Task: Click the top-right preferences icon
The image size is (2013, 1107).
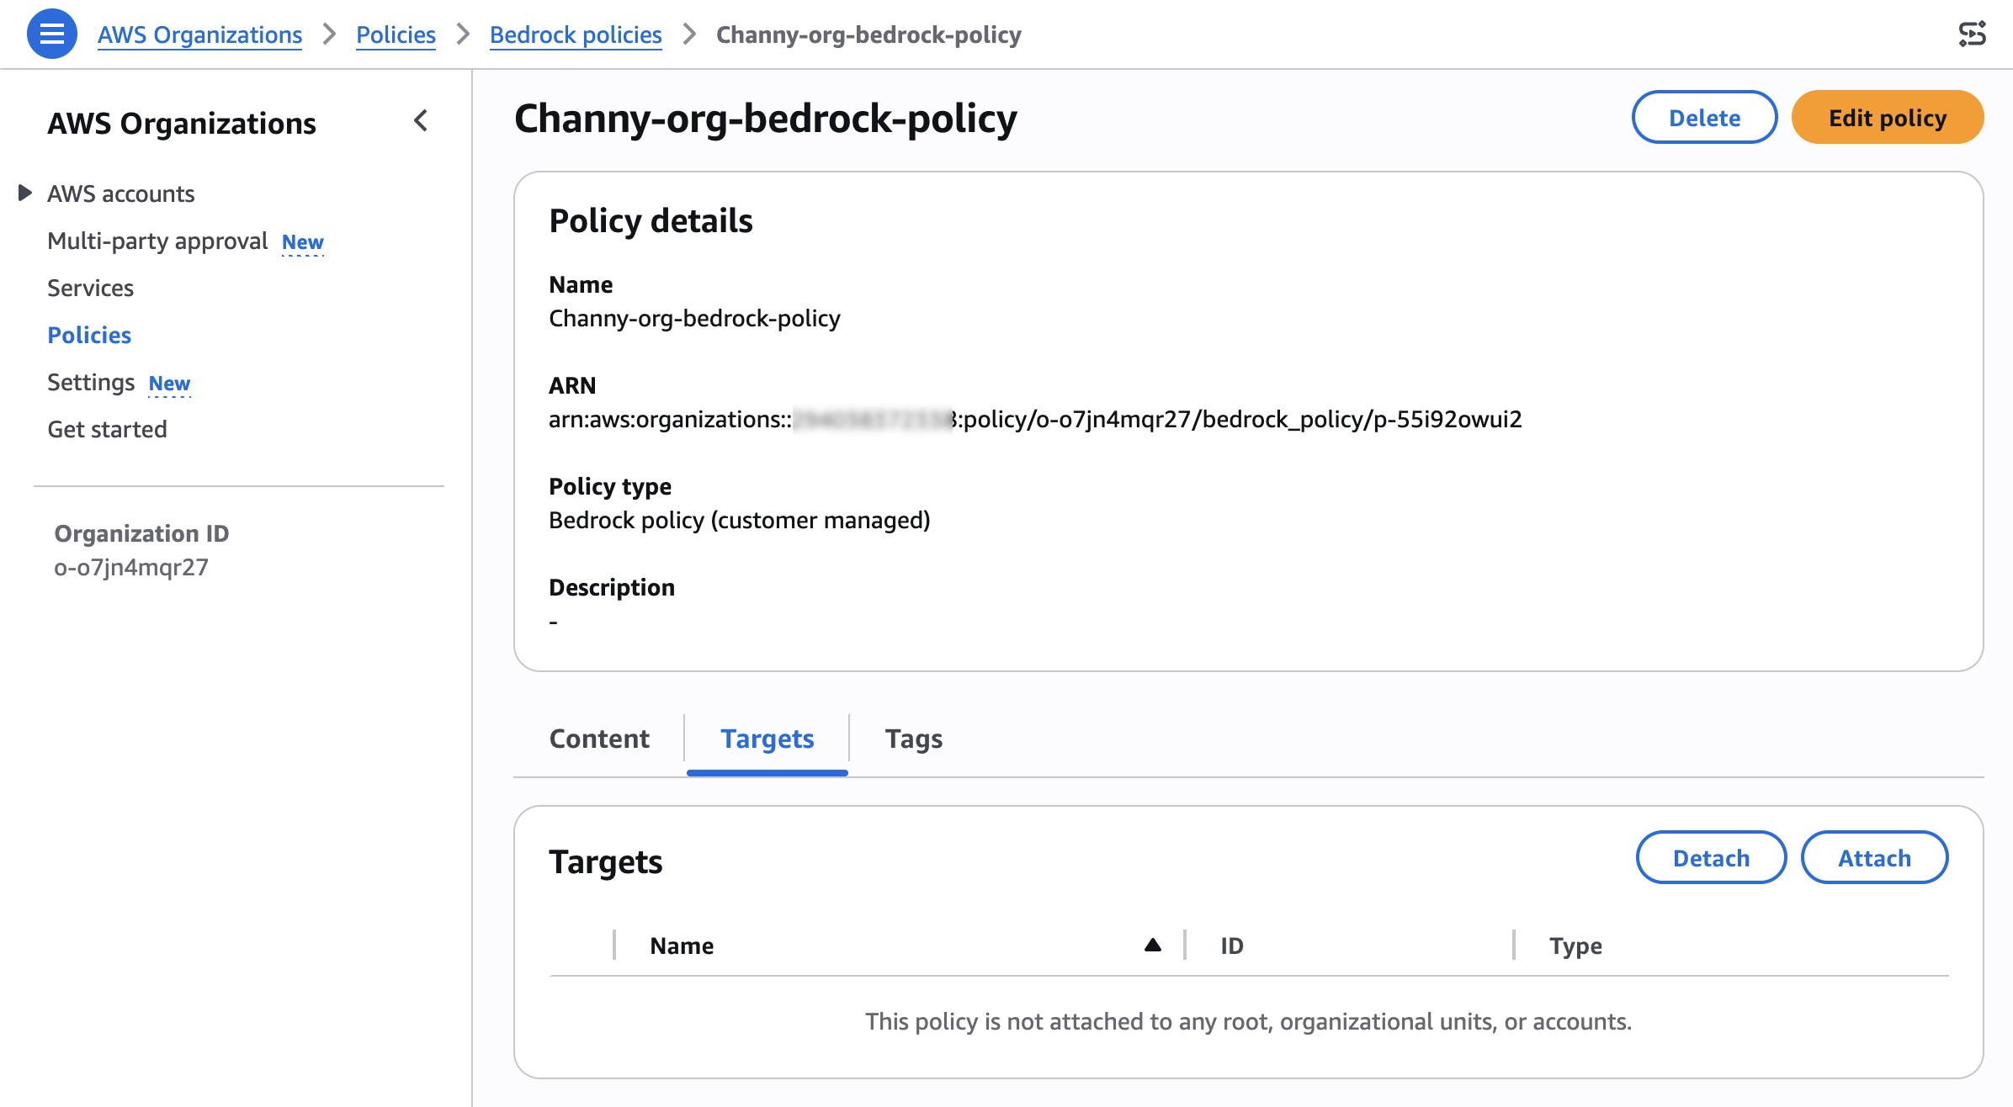Action: 1972,34
